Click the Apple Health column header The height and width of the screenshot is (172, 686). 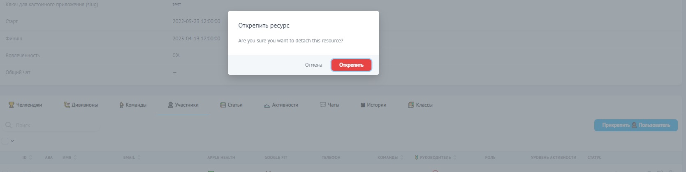[221, 158]
